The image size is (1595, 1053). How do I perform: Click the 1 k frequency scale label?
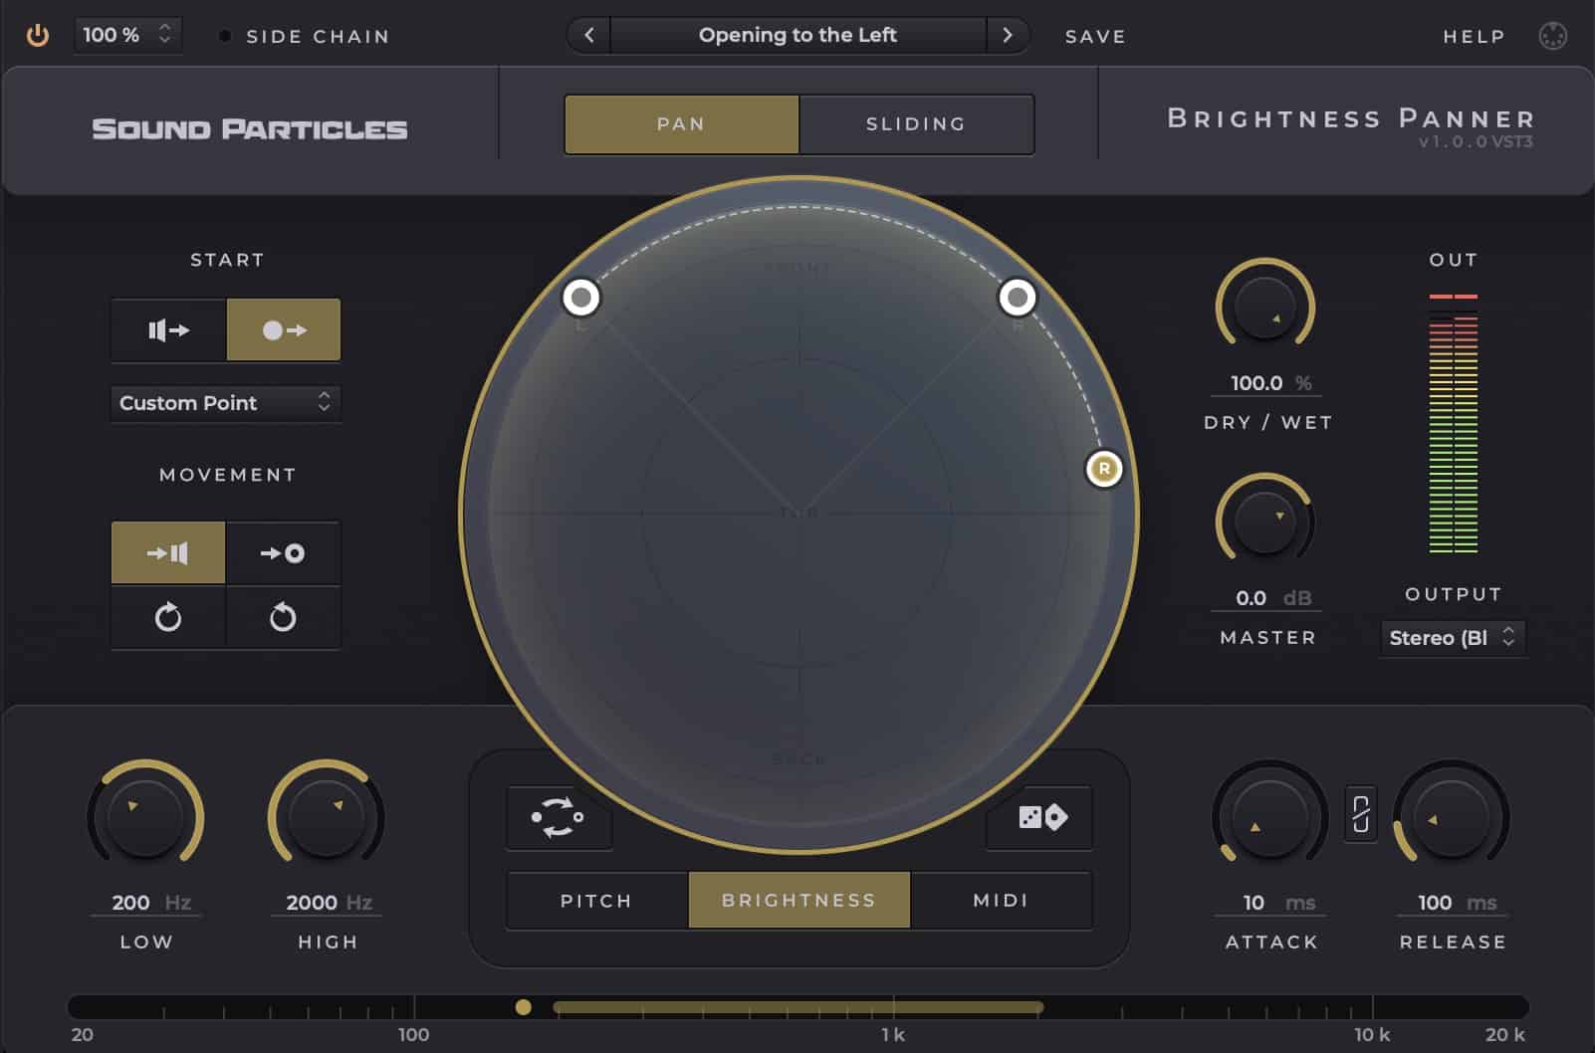(x=893, y=1035)
